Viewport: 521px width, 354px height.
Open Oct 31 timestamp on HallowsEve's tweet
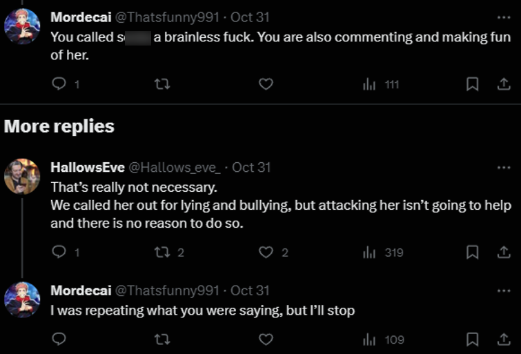point(251,167)
